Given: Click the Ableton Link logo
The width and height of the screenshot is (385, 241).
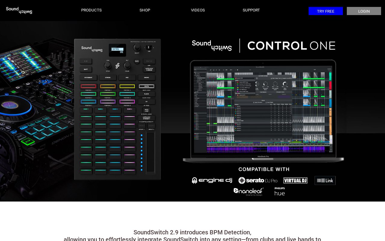Looking at the screenshot, I should (325, 180).
